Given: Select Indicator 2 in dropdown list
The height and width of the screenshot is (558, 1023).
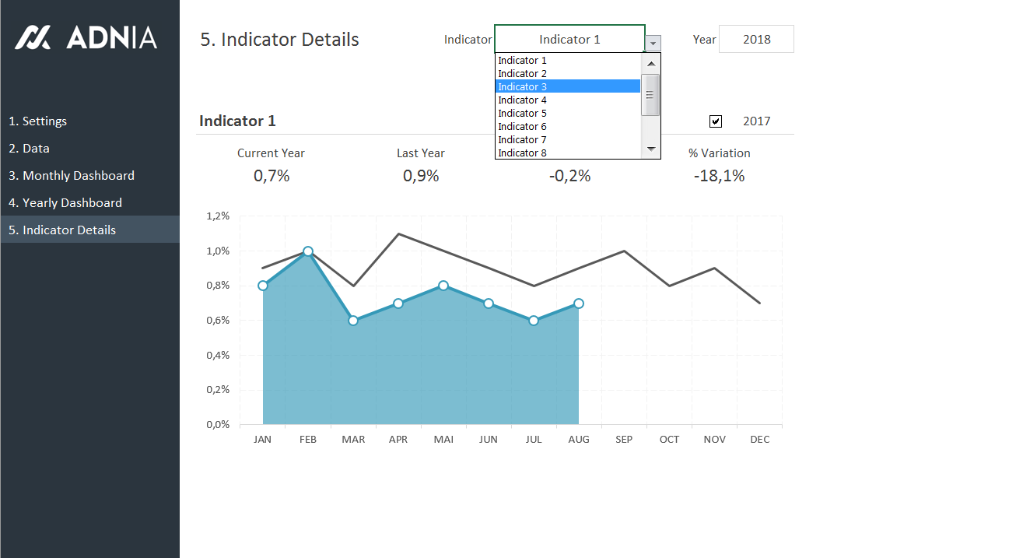Looking at the screenshot, I should point(567,73).
